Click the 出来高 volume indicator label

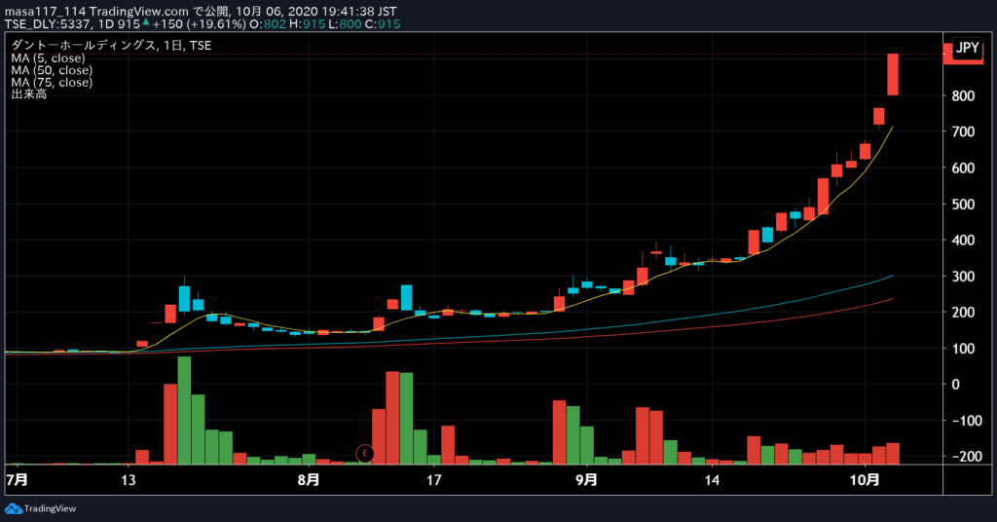pos(28,94)
